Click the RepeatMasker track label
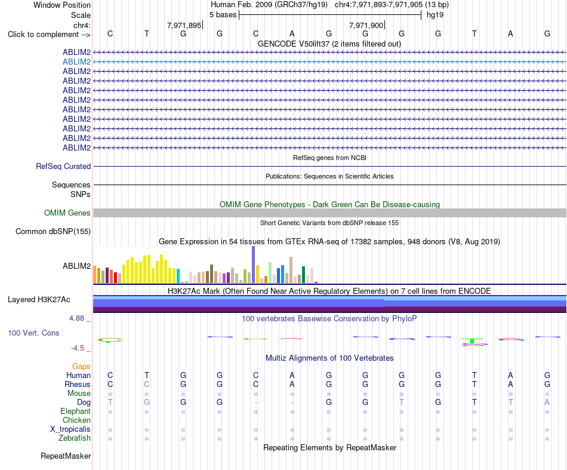 coord(66,456)
